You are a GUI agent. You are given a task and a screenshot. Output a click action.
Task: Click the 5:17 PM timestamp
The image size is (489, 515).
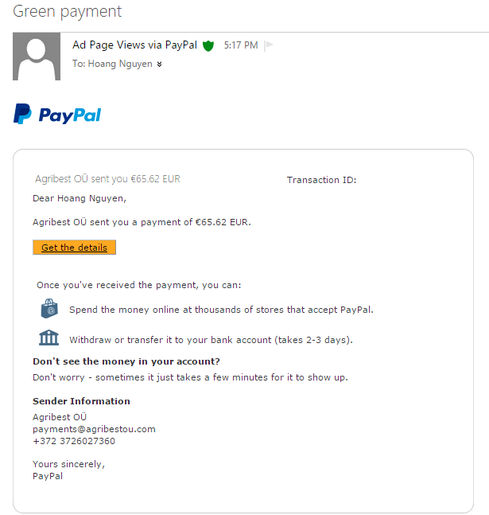point(241,45)
